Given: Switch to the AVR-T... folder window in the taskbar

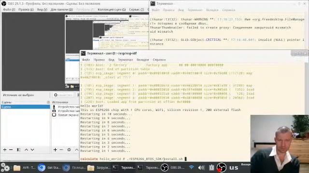Looking at the screenshot, I should [x=24, y=168].
